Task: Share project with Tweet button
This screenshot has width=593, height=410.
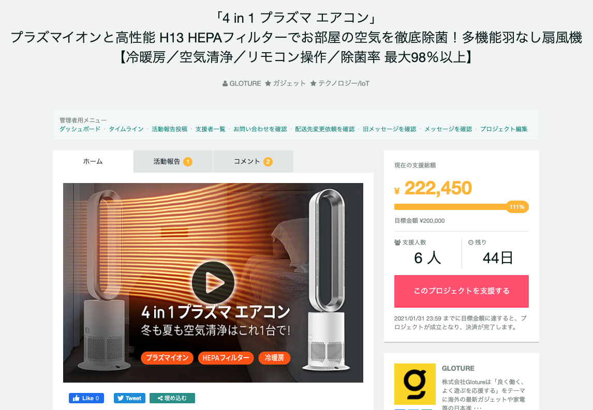Action: 129,398
